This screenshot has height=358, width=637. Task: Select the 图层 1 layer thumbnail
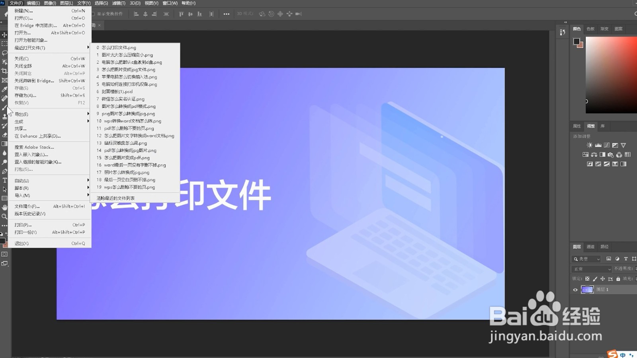click(587, 290)
